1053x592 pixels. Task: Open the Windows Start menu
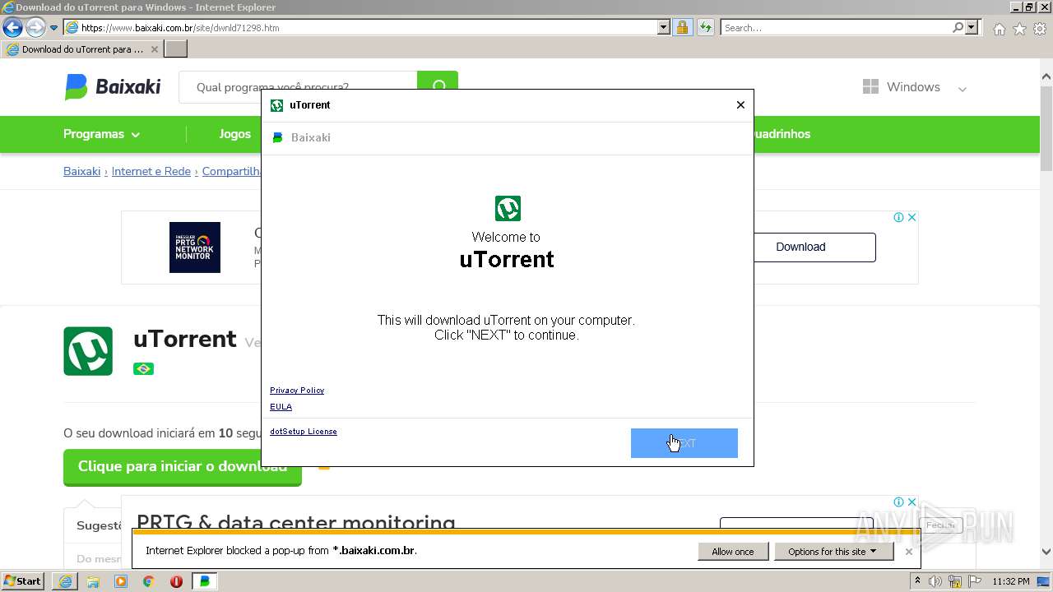pos(23,581)
